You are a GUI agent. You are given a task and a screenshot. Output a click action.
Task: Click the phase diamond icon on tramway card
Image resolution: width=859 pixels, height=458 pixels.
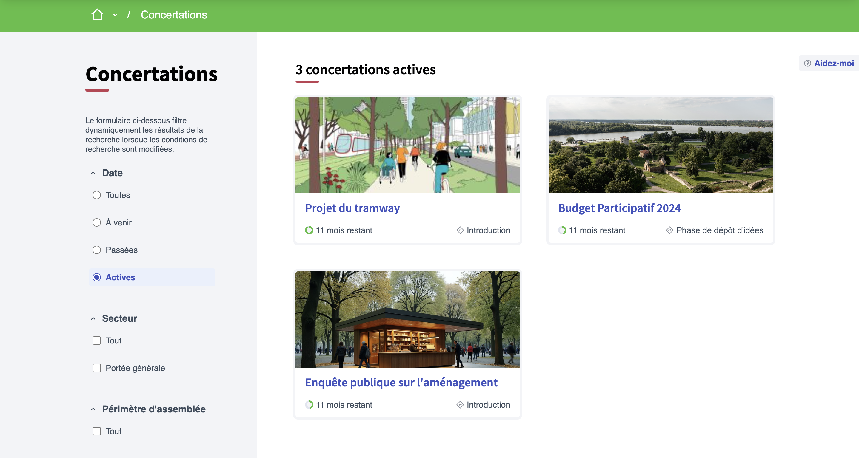460,230
